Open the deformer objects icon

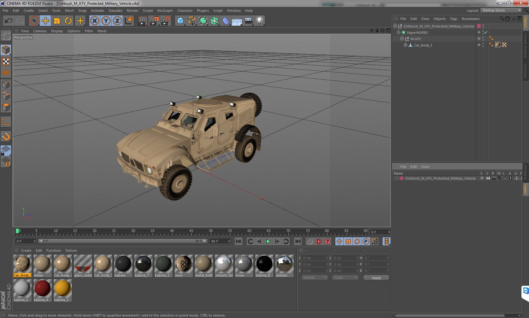click(x=226, y=21)
